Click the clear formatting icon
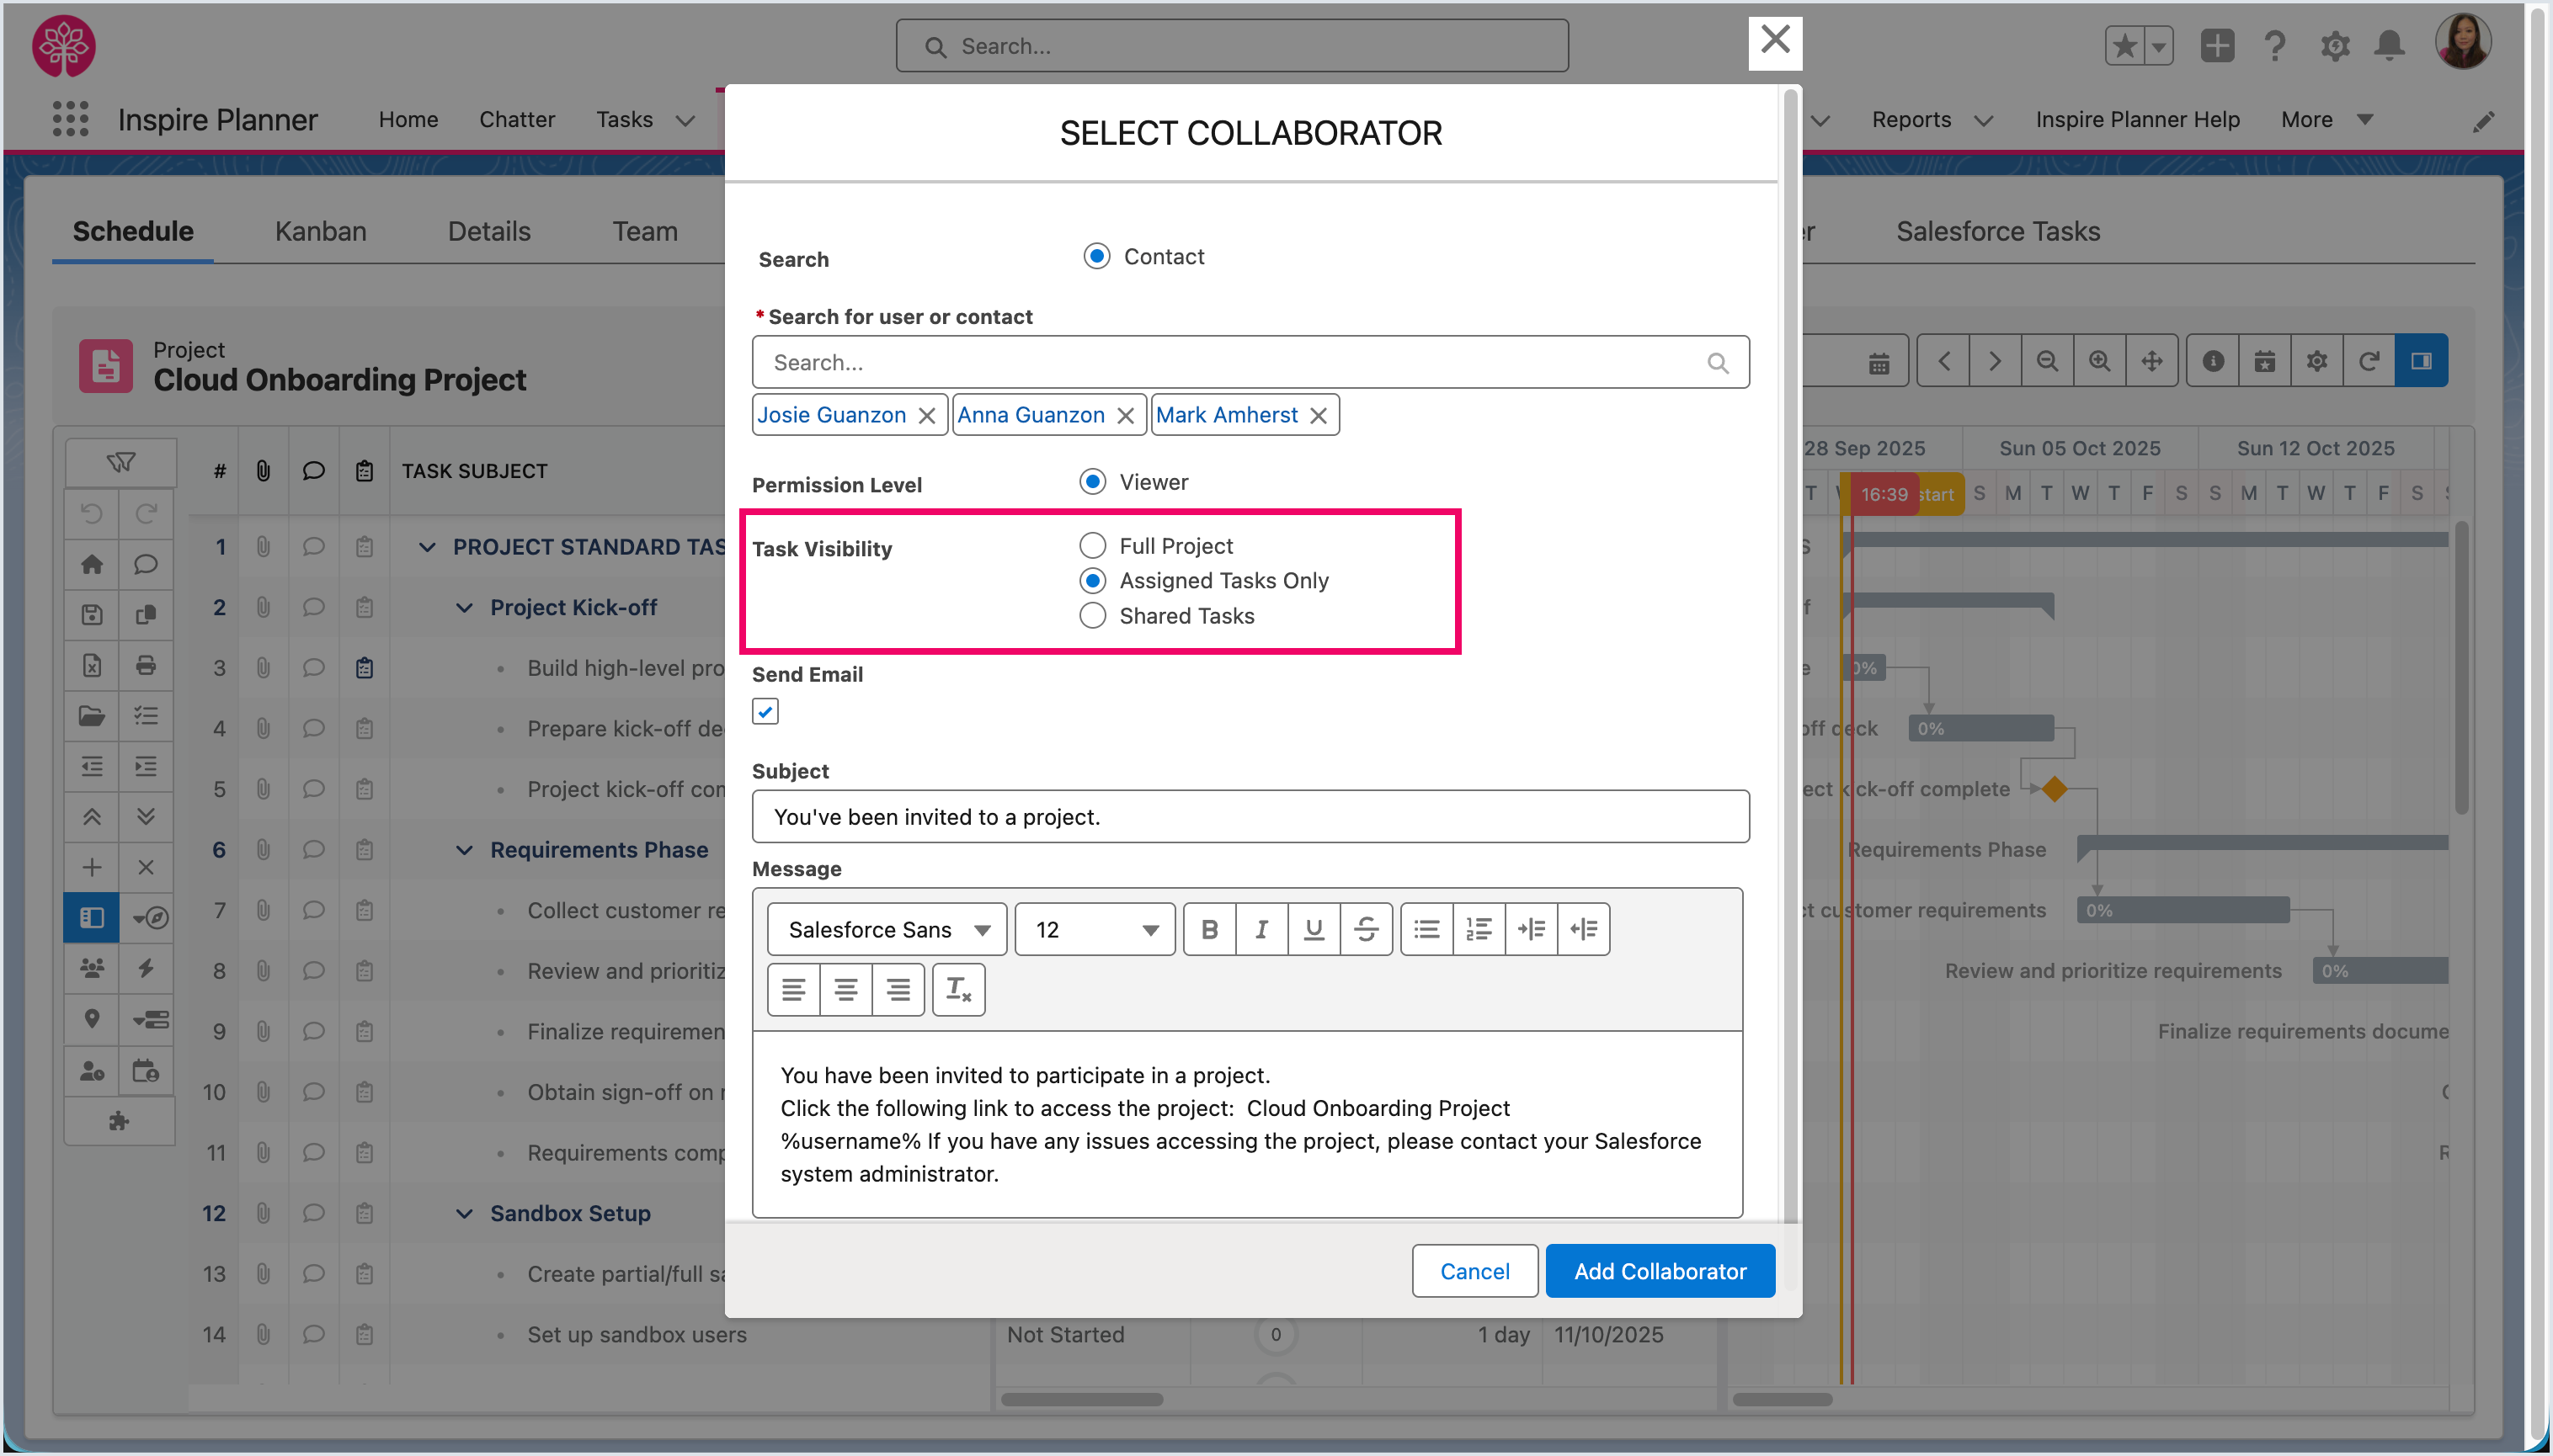The image size is (2553, 1456). pos(958,990)
